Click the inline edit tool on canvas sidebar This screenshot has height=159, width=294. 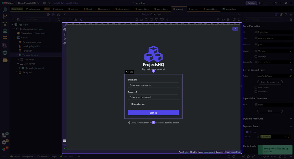click(65, 25)
